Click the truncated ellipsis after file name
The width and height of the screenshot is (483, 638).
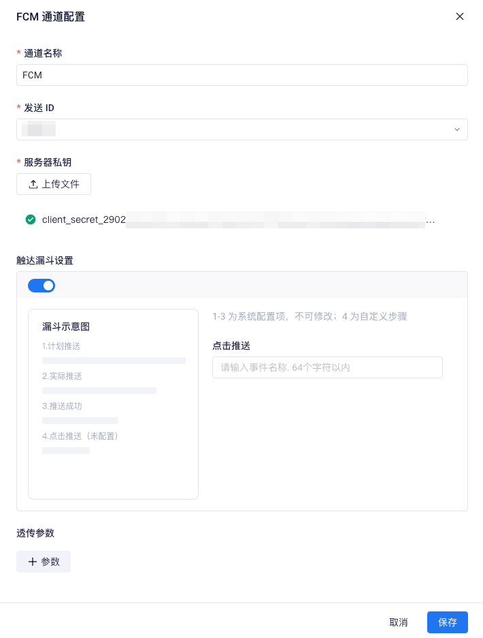point(430,222)
